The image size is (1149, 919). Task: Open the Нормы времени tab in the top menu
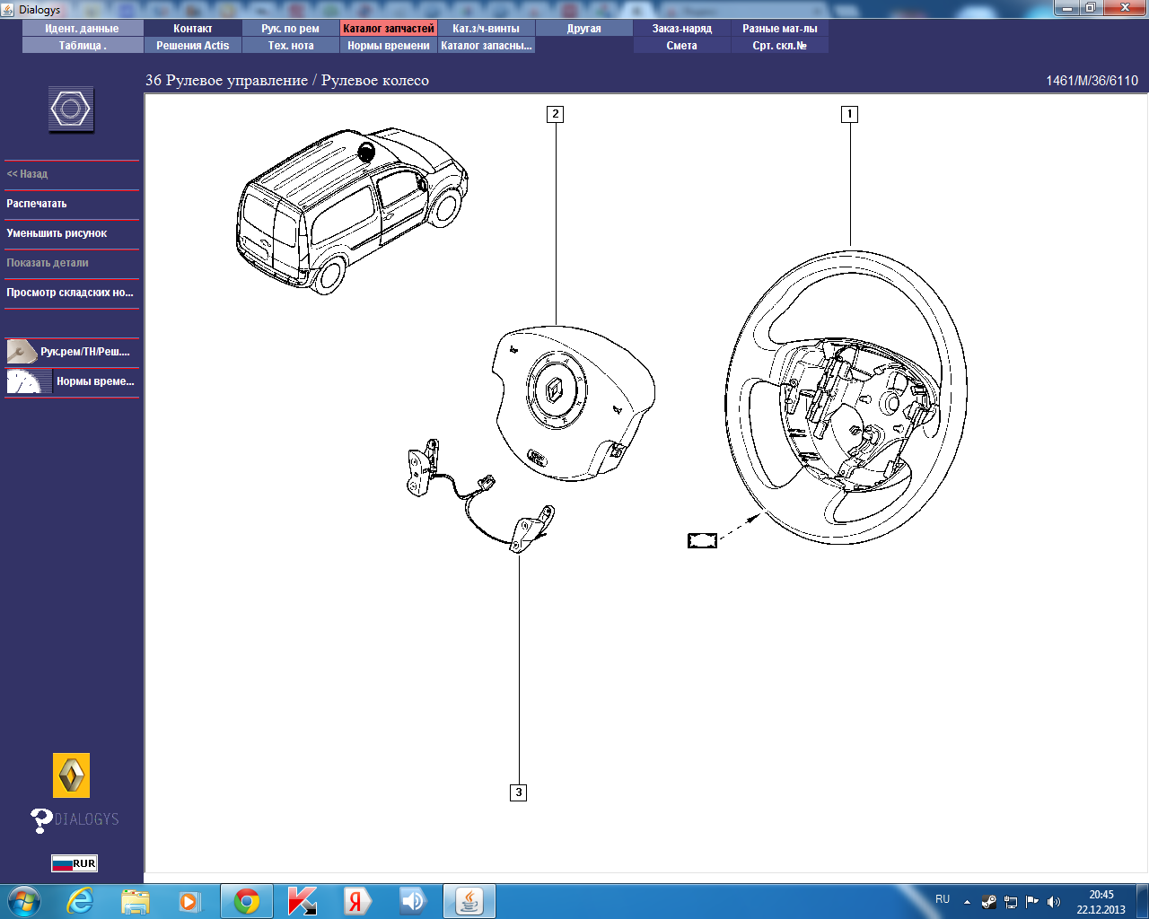[389, 46]
